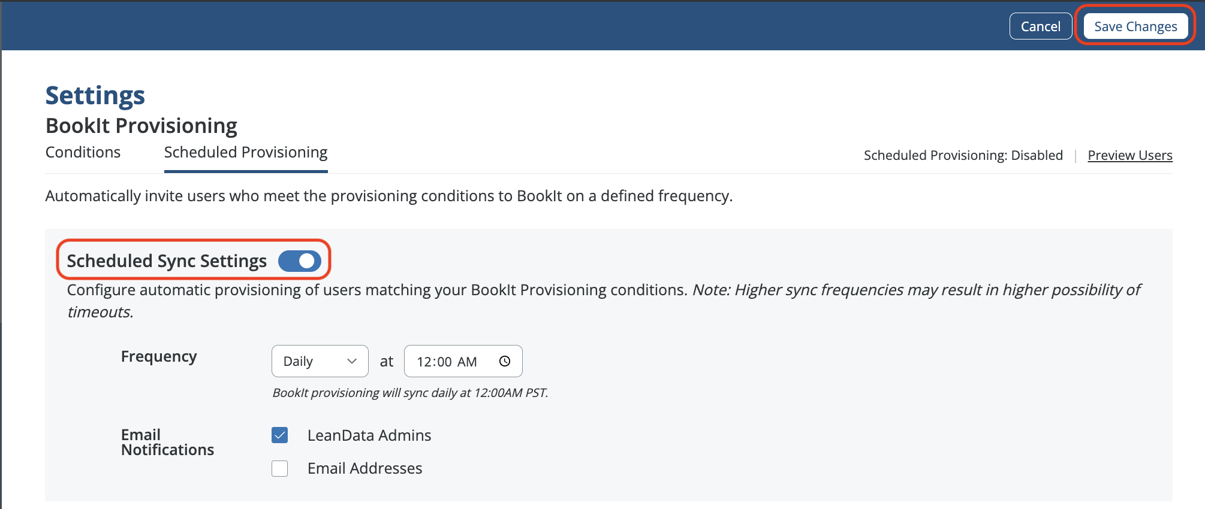The width and height of the screenshot is (1205, 509).
Task: Open the Preview Users link
Action: [x=1130, y=156]
